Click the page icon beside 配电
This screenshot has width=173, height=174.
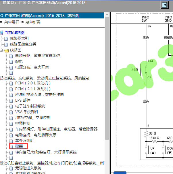[x=11, y=62]
